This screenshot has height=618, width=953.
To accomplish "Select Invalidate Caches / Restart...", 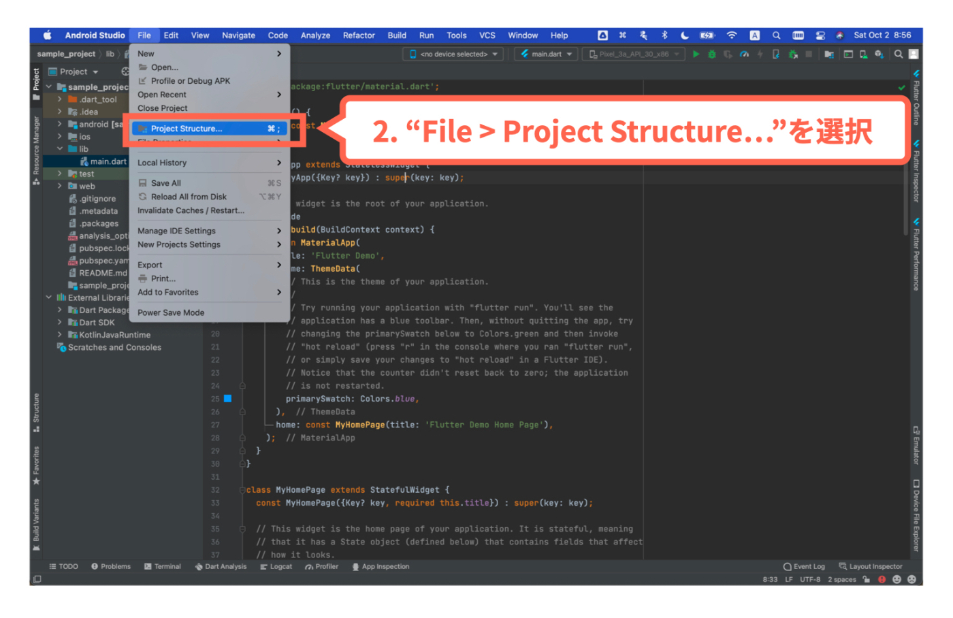I will coord(210,211).
